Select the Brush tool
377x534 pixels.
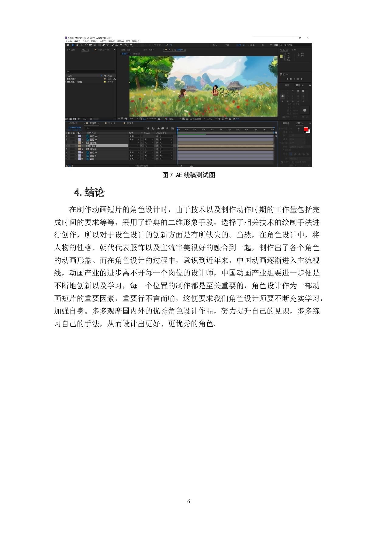pyautogui.click(x=113, y=45)
